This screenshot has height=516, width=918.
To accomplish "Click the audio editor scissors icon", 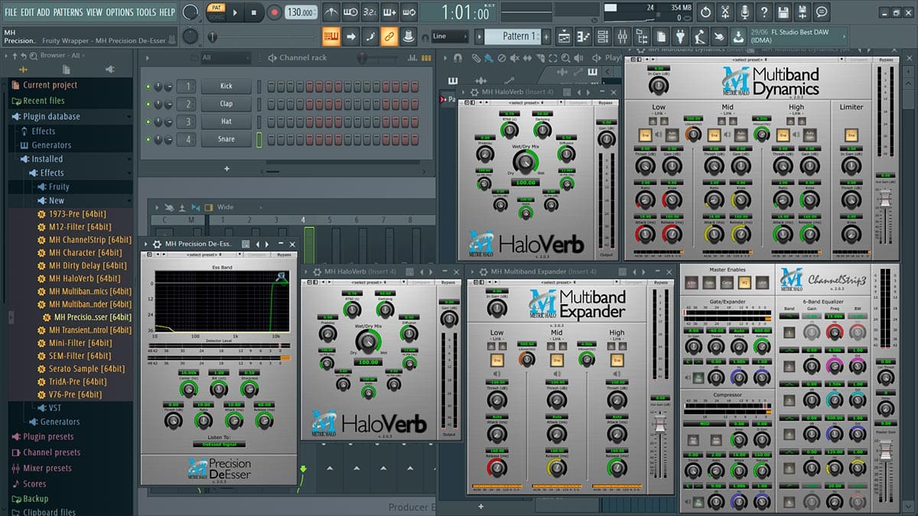I will coord(724,12).
